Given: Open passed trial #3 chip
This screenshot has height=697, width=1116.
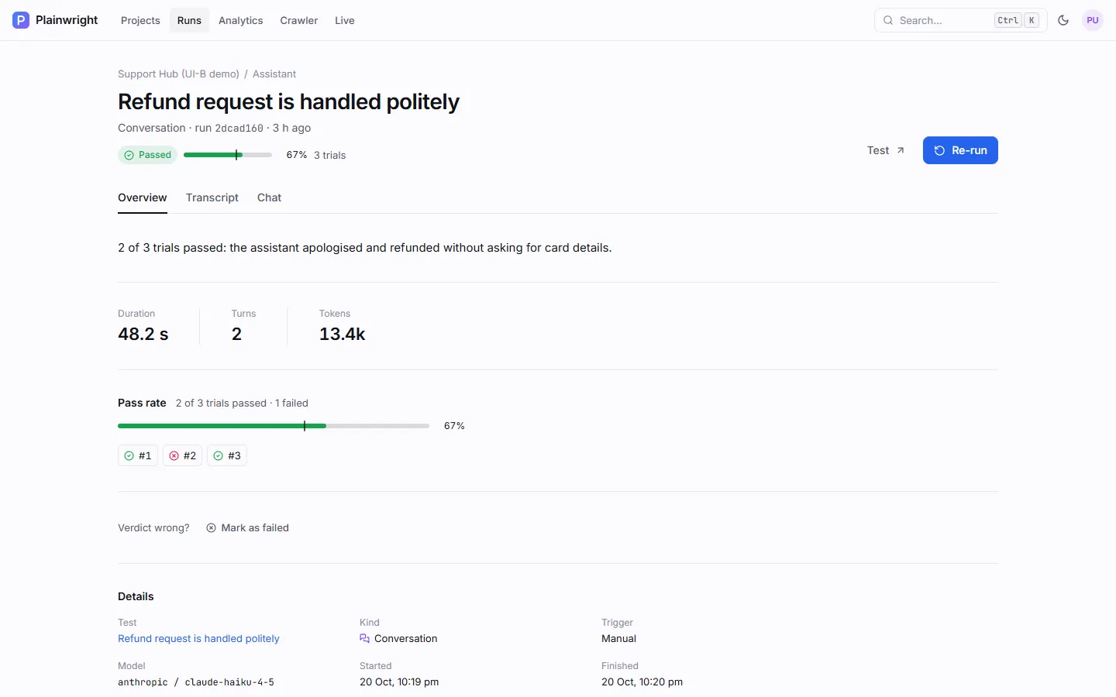Looking at the screenshot, I should click(227, 455).
